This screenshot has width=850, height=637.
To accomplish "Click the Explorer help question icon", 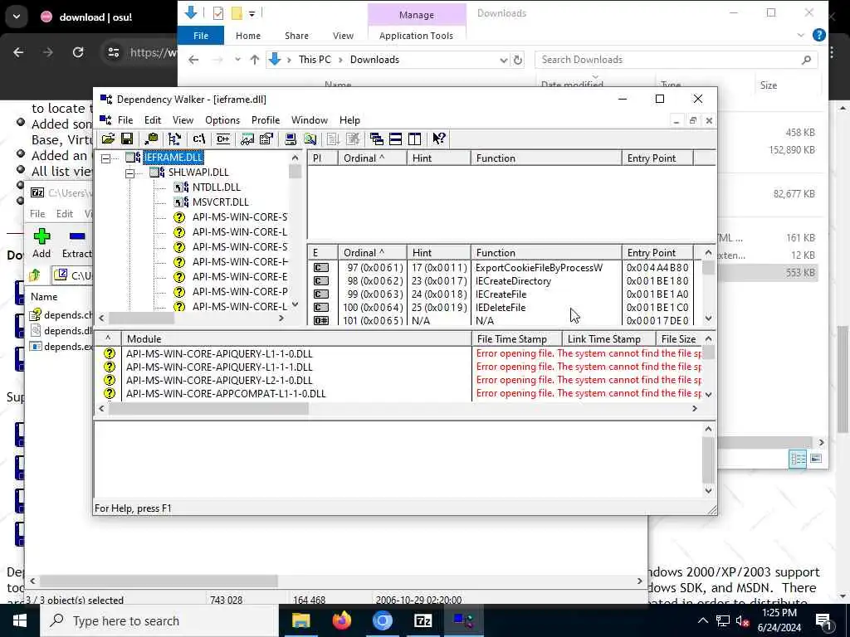I will click(x=819, y=35).
